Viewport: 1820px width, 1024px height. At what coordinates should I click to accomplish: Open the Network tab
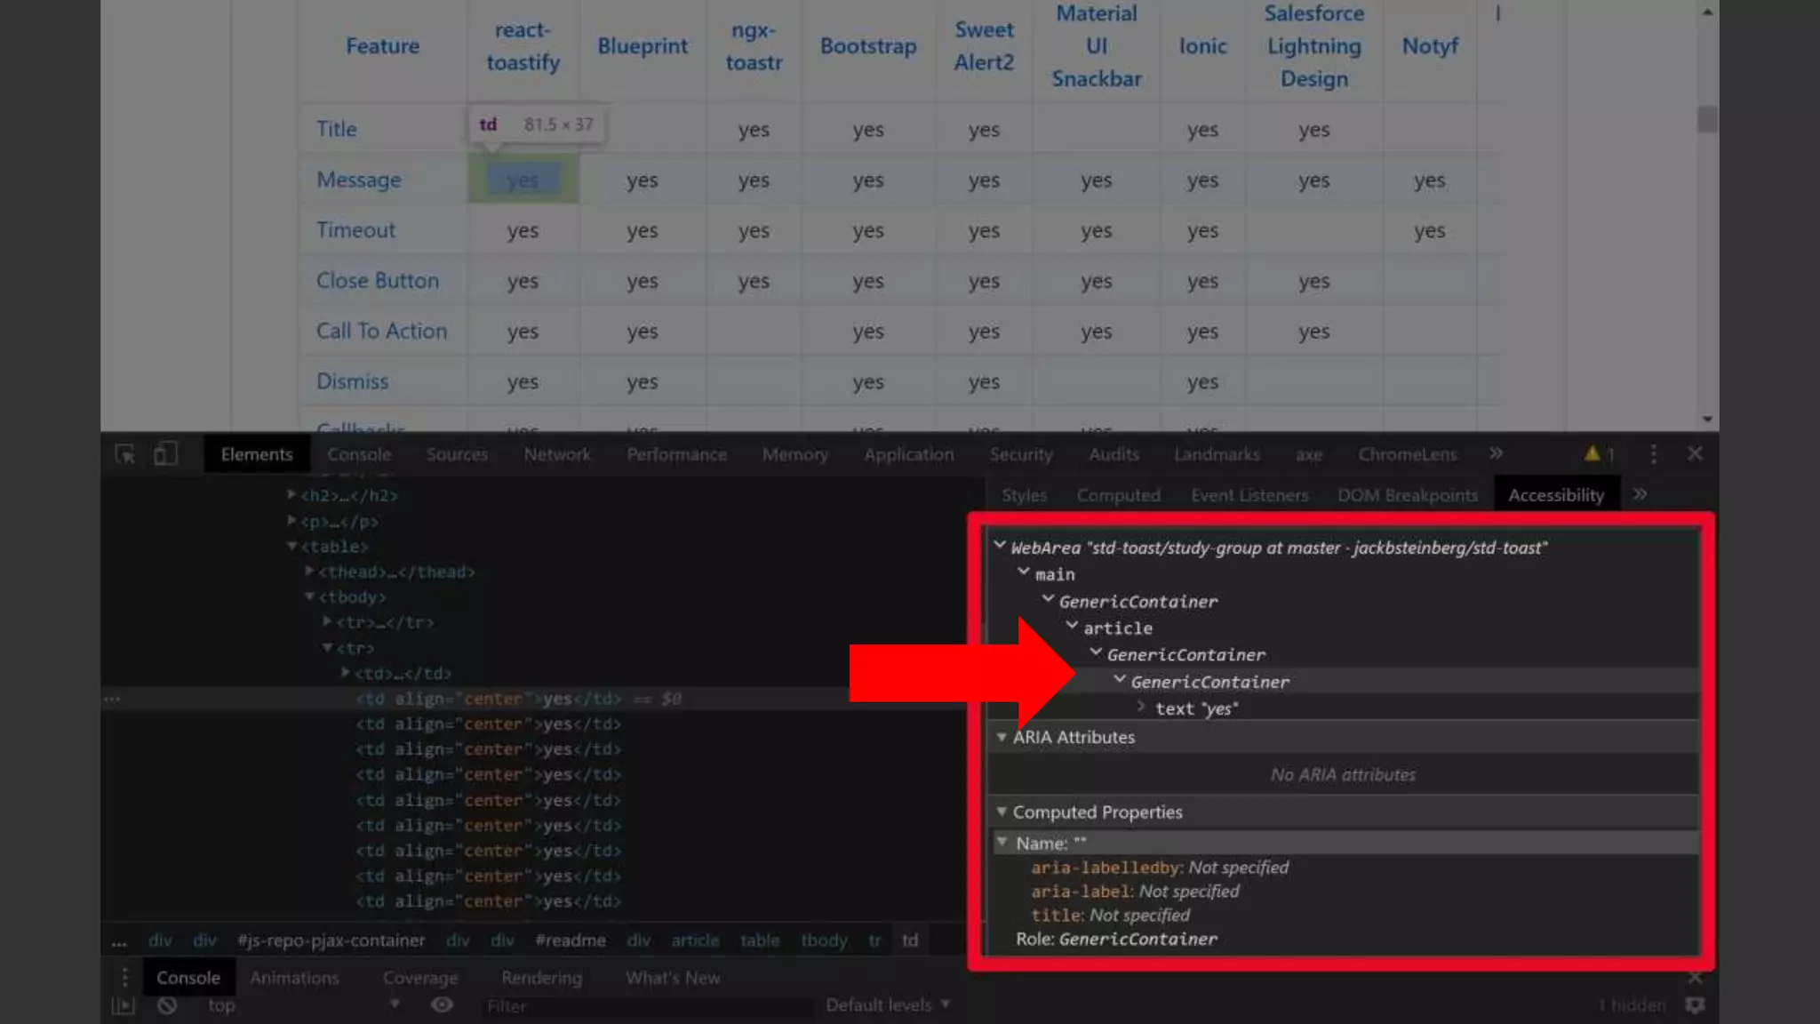[557, 454]
